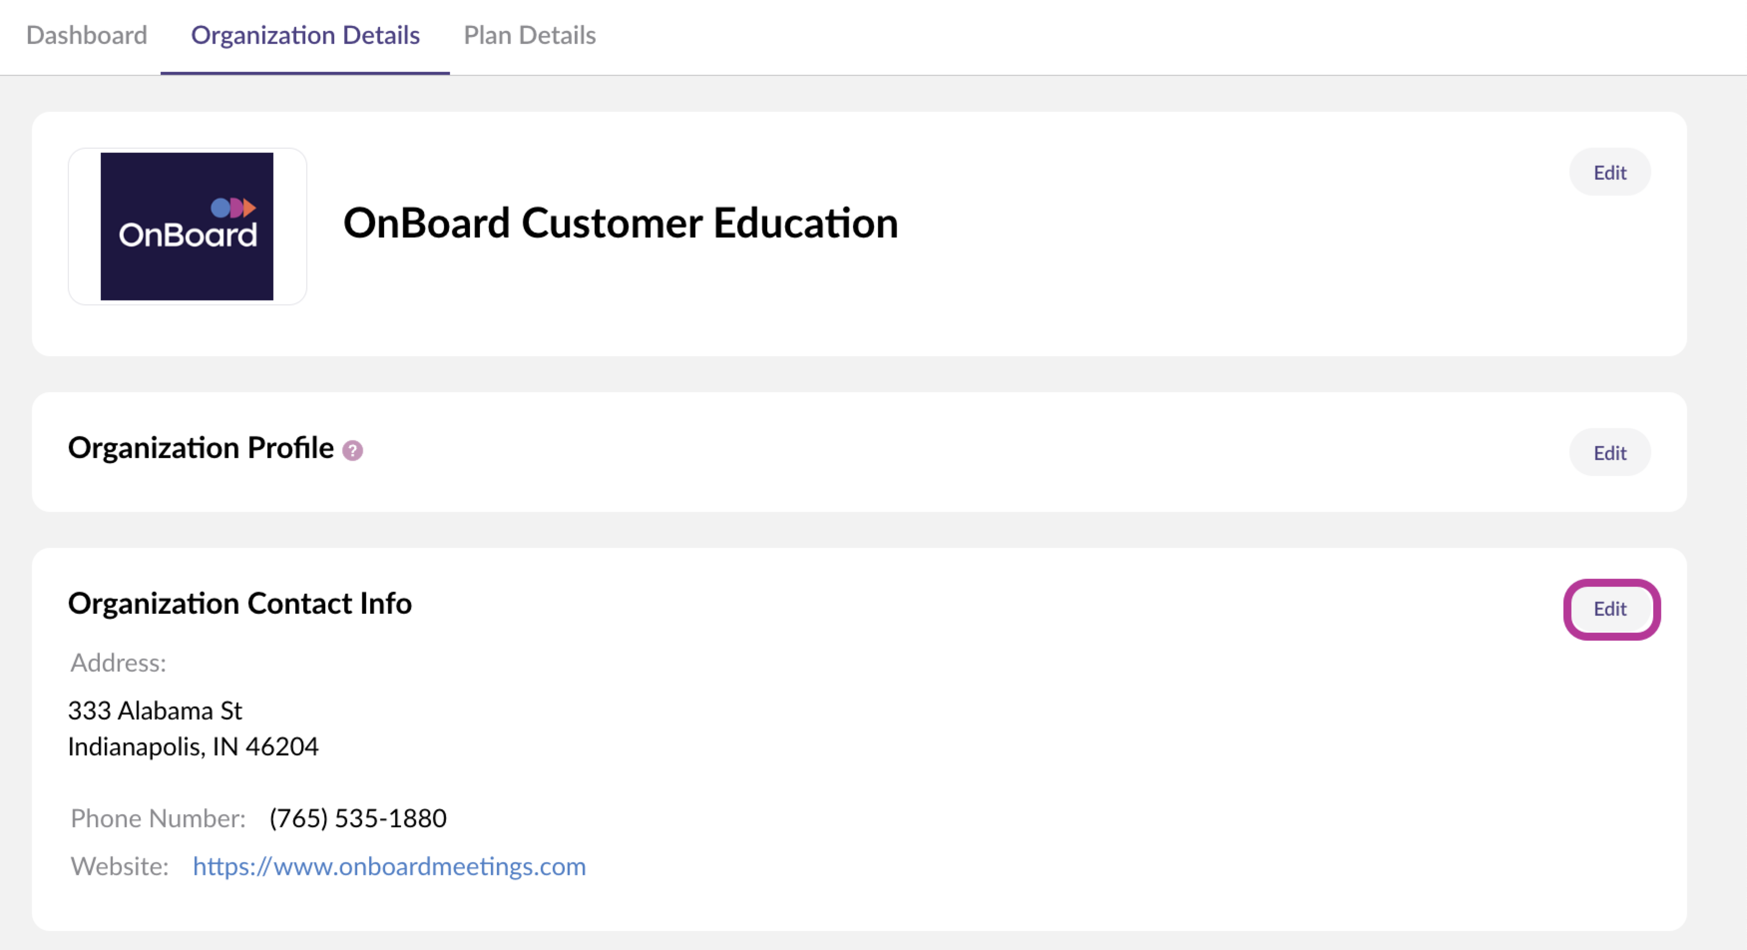Click the colored shapes in OnBoard logo
The image size is (1747, 950).
click(233, 208)
